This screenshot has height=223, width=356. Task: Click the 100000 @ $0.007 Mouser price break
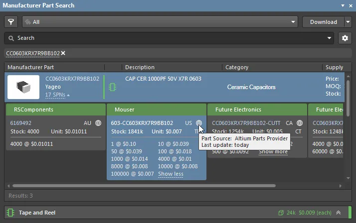(x=132, y=174)
